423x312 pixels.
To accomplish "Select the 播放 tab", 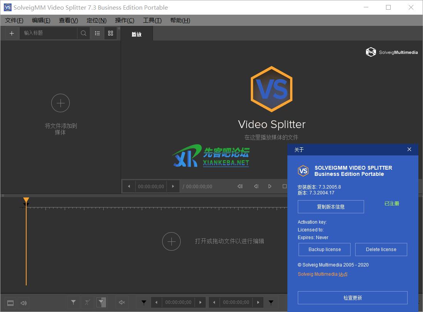I will tap(136, 34).
